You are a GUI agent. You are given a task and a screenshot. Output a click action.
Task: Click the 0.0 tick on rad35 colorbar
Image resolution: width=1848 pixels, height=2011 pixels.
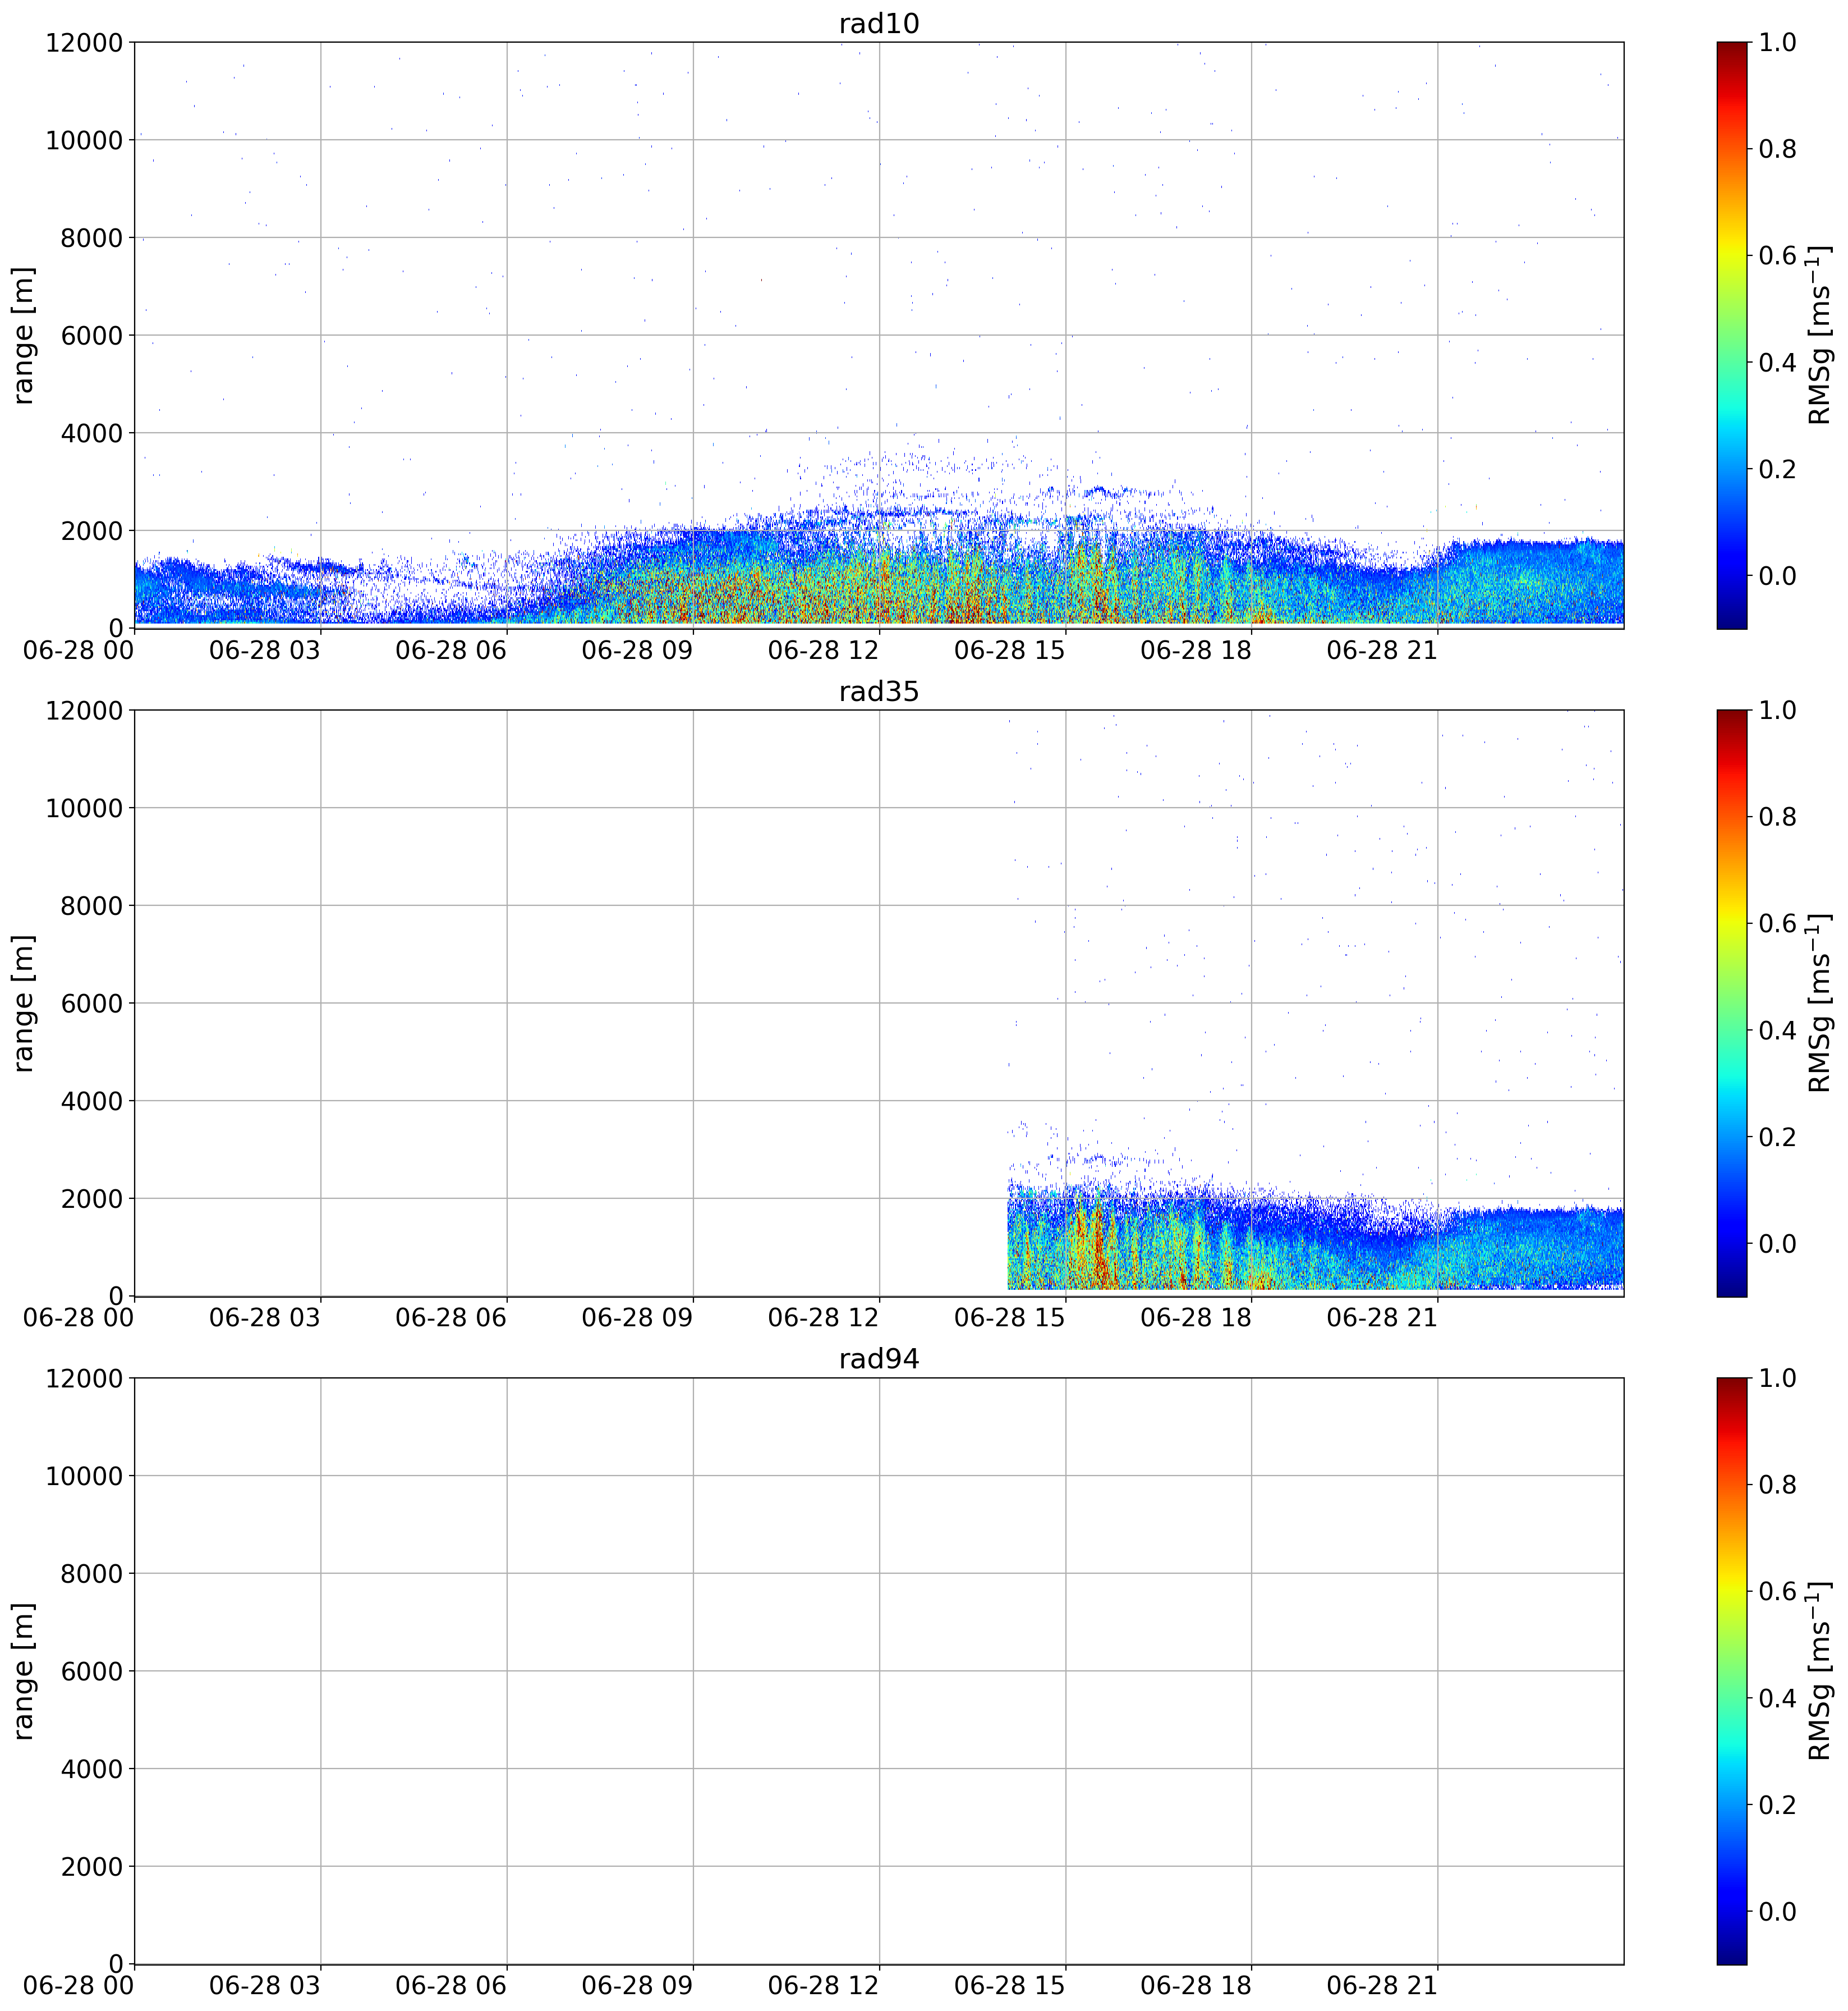pos(1777,1243)
